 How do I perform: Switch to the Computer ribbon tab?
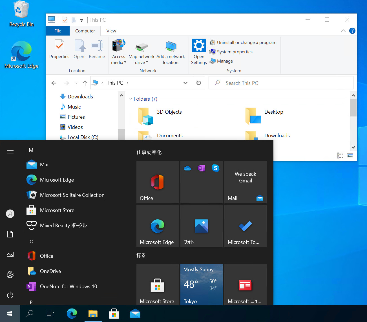[85, 31]
